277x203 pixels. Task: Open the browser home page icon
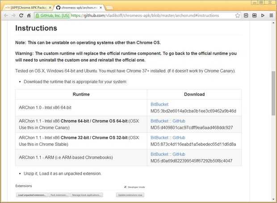pos(29,16)
